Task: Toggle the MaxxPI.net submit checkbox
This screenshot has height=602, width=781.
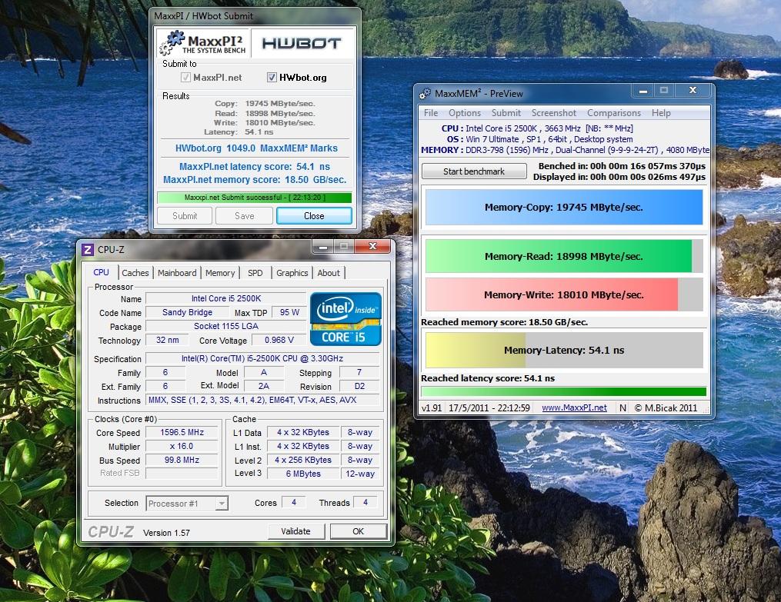Action: 185,77
